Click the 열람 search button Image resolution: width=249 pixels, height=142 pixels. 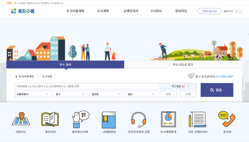click(217, 90)
